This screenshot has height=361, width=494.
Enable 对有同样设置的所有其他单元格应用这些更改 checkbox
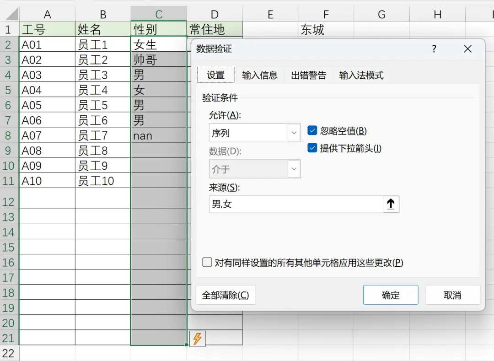[x=207, y=262]
